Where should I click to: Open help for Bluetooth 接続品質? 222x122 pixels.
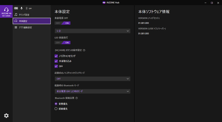pyautogui.click(x=77, y=98)
